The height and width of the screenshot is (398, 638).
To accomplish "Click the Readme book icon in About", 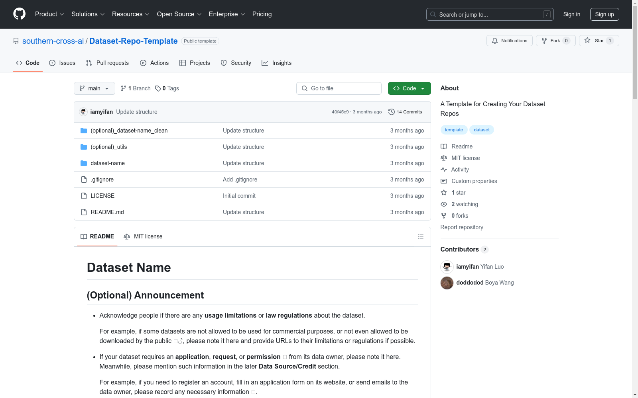I will point(444,146).
